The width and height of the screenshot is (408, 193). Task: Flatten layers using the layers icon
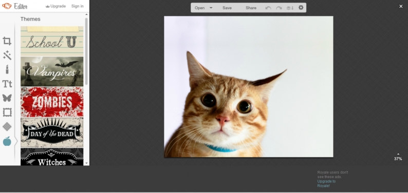click(290, 8)
